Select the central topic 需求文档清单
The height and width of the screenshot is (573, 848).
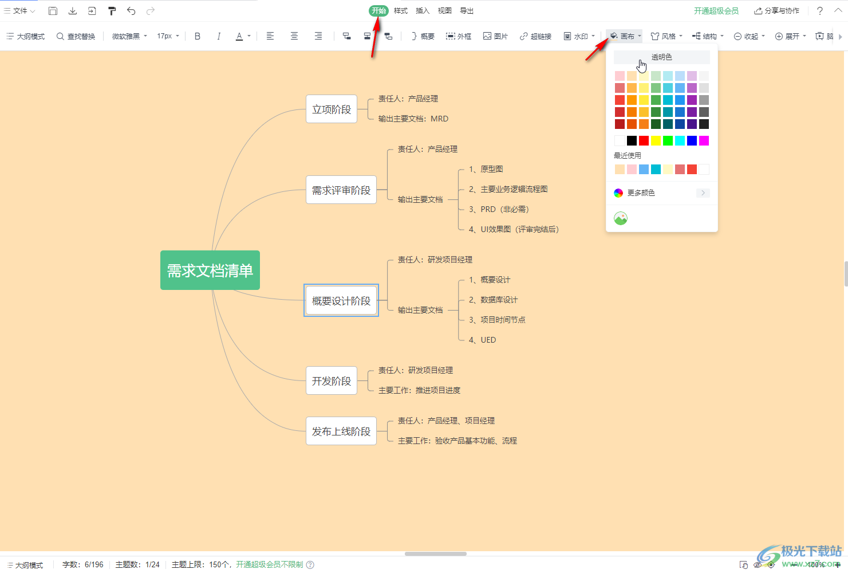tap(210, 270)
